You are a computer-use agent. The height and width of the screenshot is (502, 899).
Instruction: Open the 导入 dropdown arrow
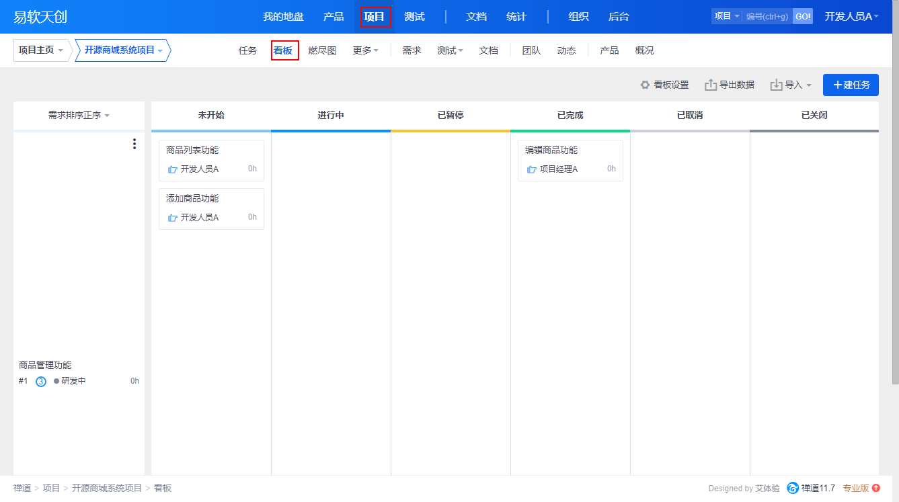809,85
